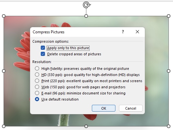Click the top-right picture sizing handle
The image size is (173, 130).
168,16
